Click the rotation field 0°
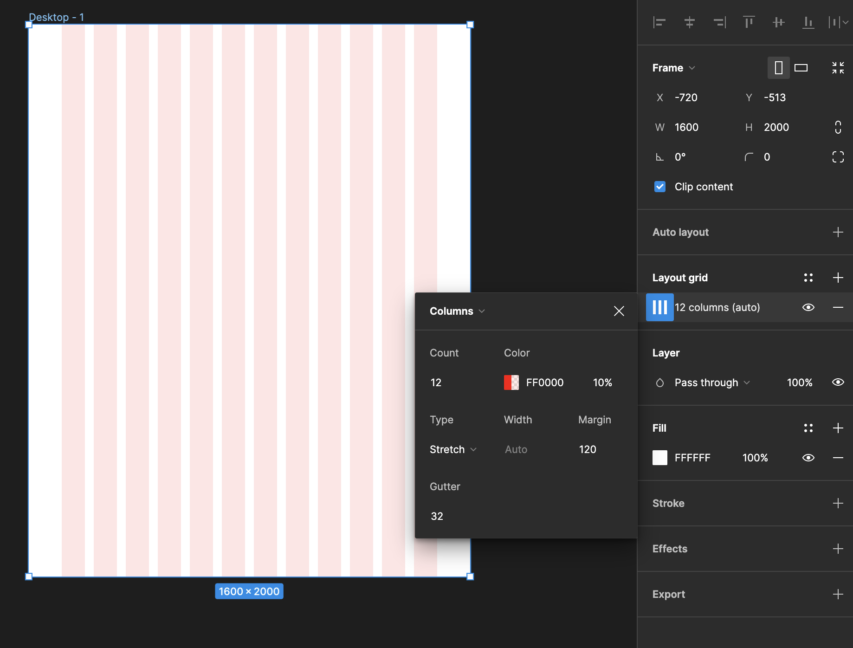This screenshot has height=648, width=853. pos(680,157)
